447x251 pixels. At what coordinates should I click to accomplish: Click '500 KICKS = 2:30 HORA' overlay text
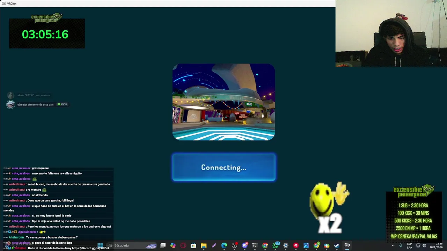(x=413, y=221)
